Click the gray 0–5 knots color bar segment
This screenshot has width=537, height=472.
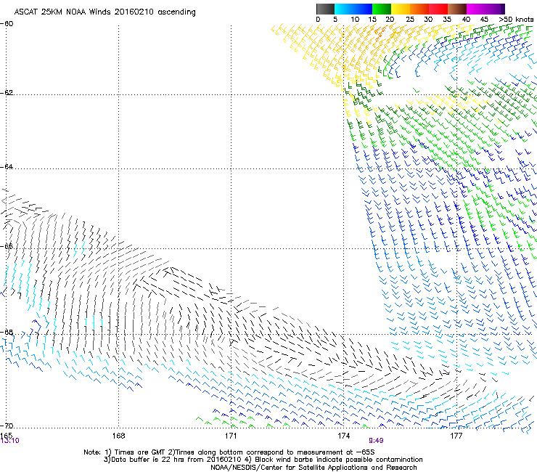click(x=325, y=9)
